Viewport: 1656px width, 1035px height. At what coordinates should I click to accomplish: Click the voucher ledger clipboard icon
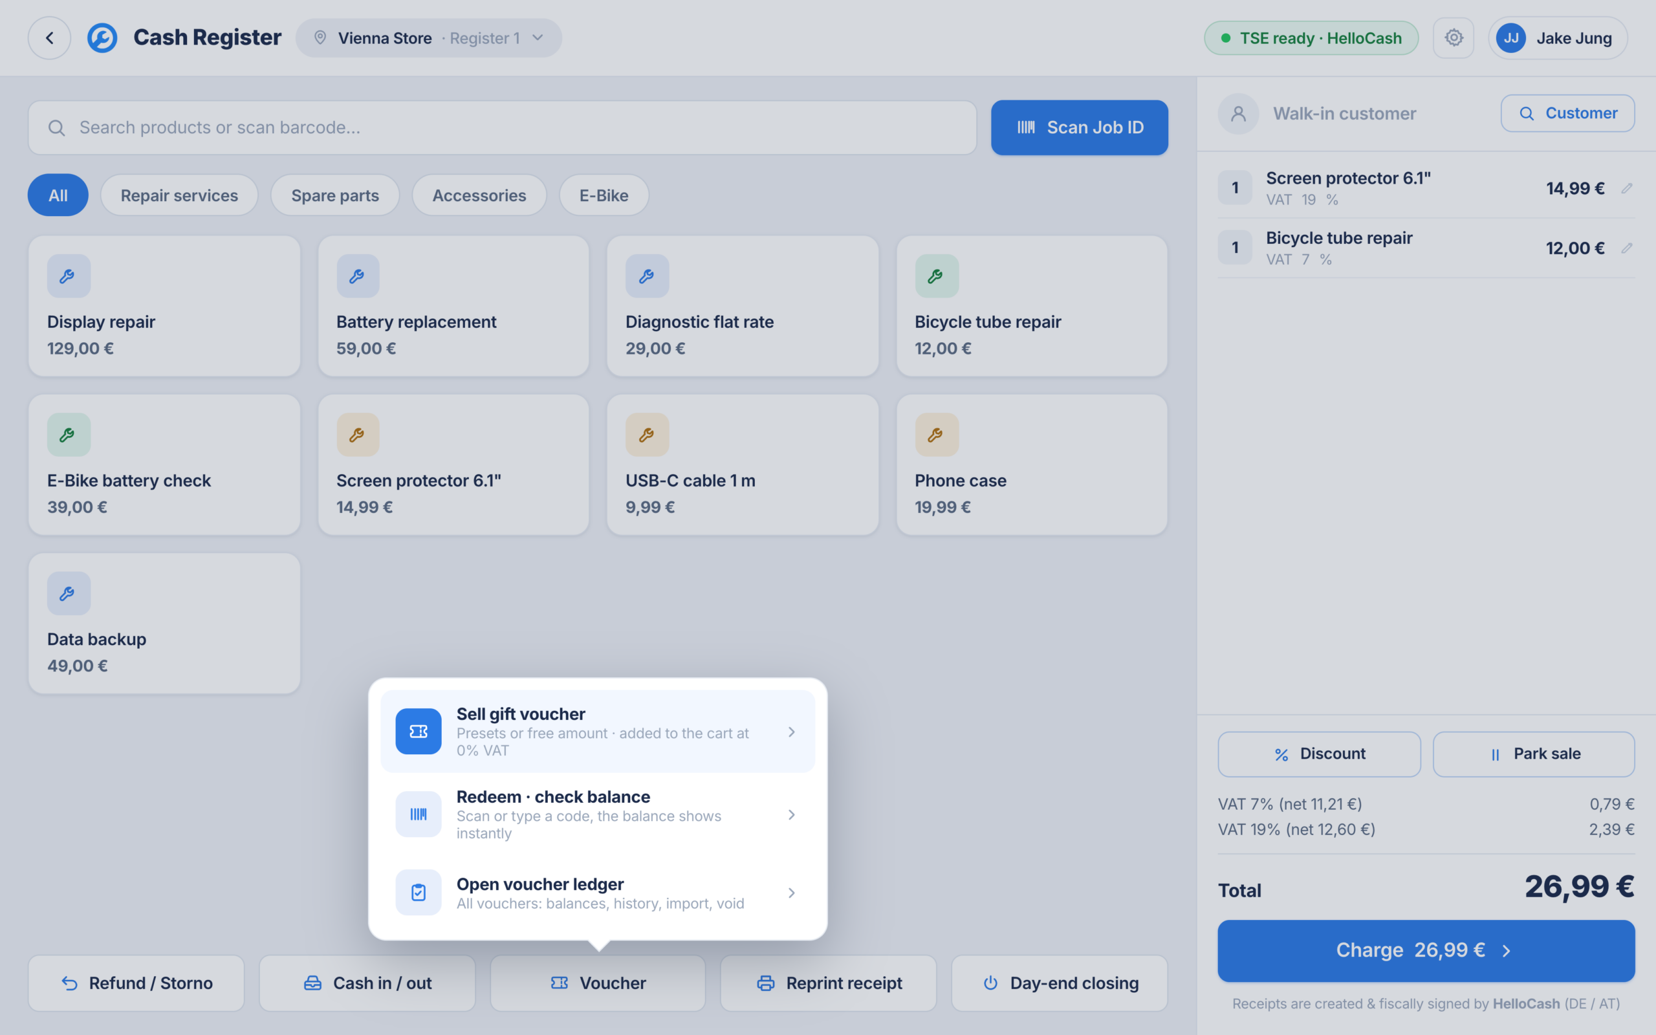pos(418,893)
